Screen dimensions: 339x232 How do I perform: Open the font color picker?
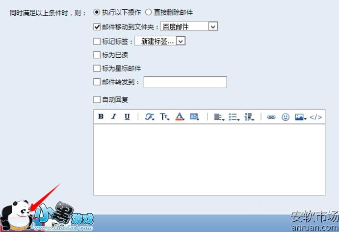pos(180,116)
